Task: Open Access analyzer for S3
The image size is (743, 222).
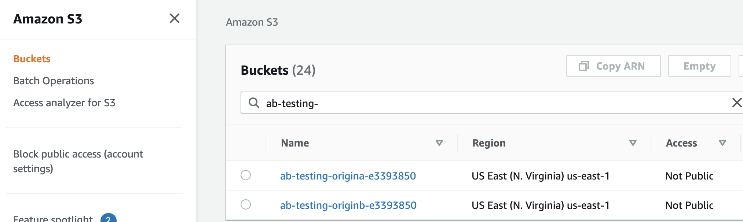Action: (x=64, y=103)
